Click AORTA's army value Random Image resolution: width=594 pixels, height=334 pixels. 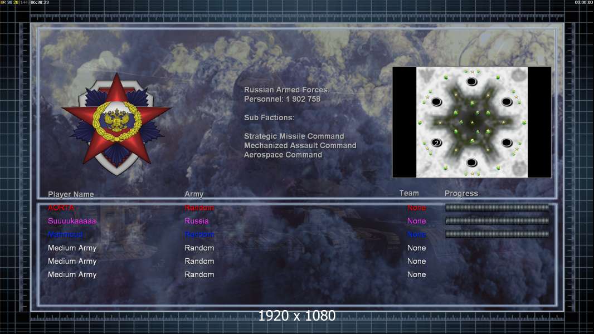coord(199,208)
